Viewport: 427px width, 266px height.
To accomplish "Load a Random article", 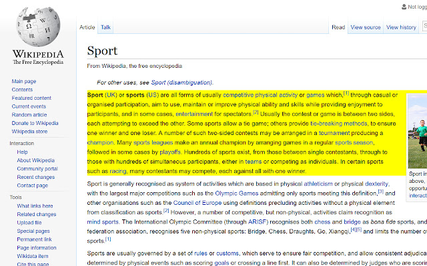I will [29, 114].
